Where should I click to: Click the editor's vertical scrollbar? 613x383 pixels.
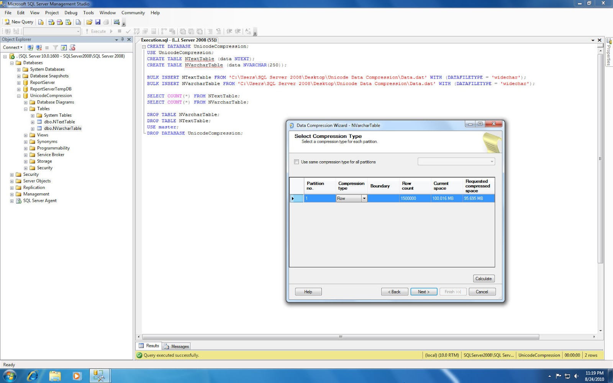pyautogui.click(x=600, y=159)
